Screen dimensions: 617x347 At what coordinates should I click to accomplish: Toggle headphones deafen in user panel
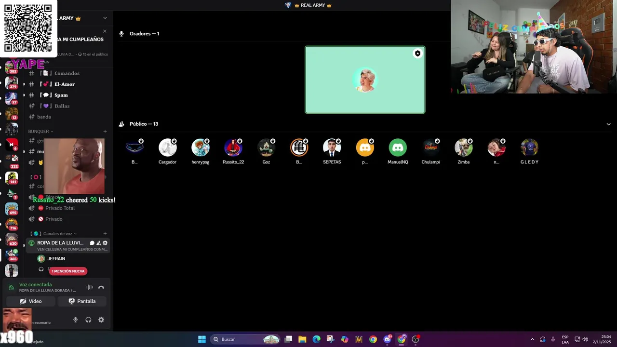pyautogui.click(x=88, y=320)
